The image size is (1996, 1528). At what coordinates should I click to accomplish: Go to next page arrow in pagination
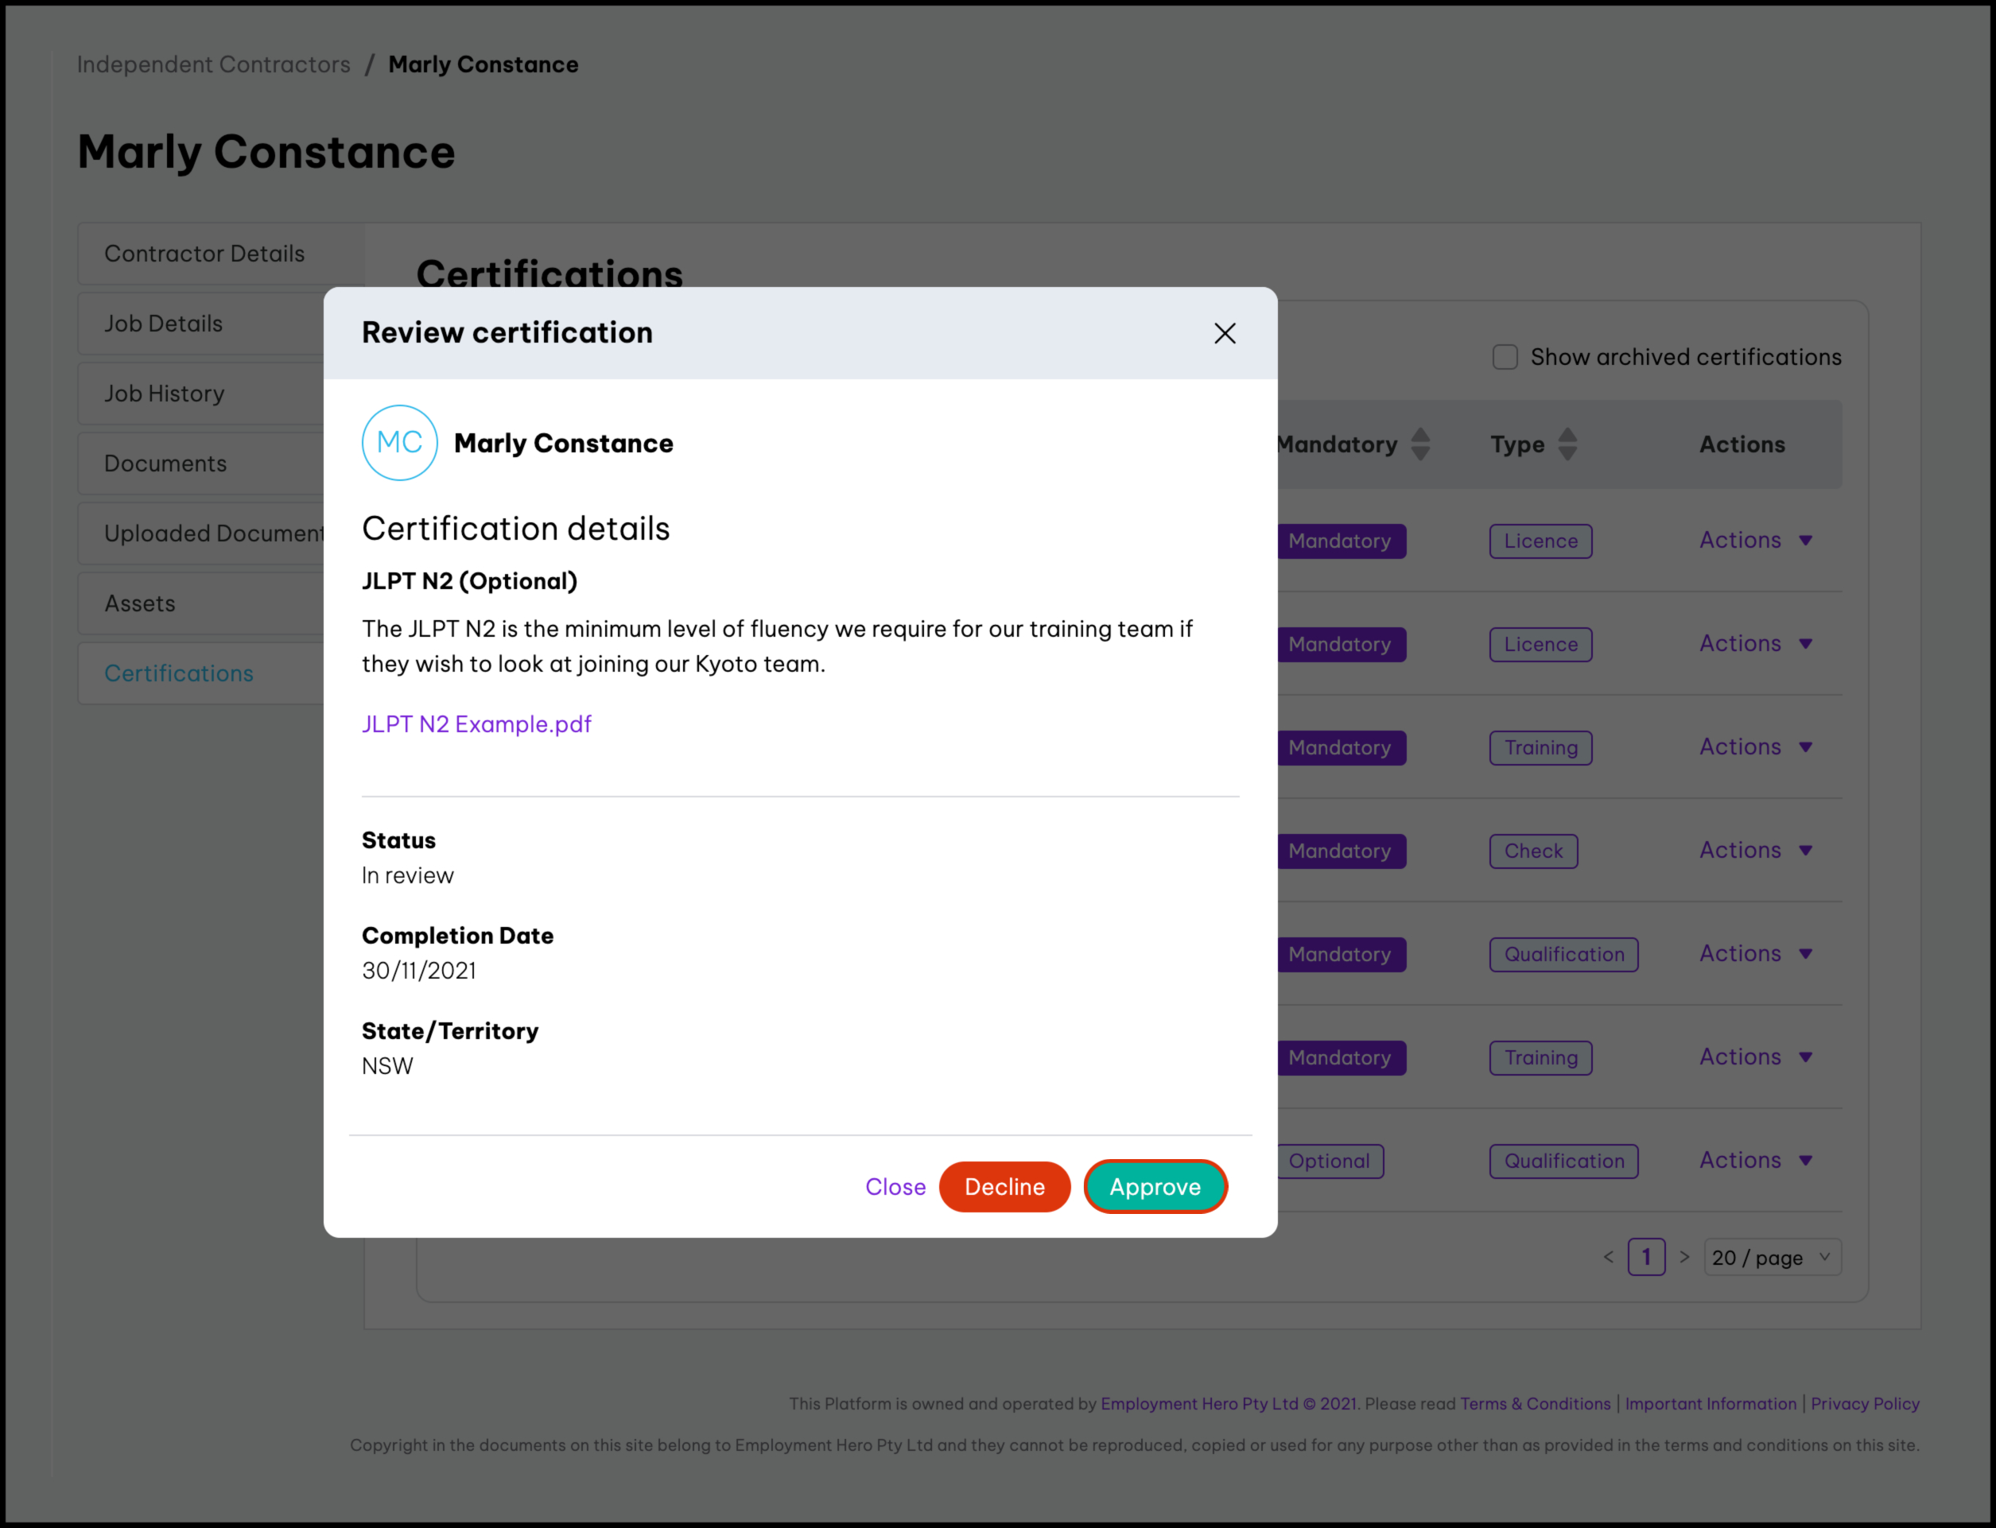click(1685, 1257)
